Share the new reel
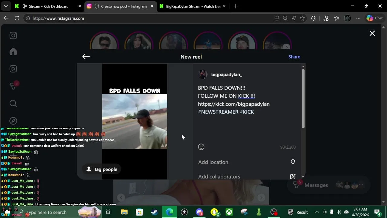 pyautogui.click(x=294, y=57)
